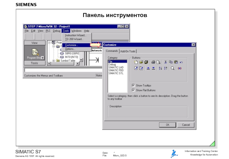Open the PLC menu
This screenshot has width=229, height=159.
pyautogui.click(x=48, y=31)
